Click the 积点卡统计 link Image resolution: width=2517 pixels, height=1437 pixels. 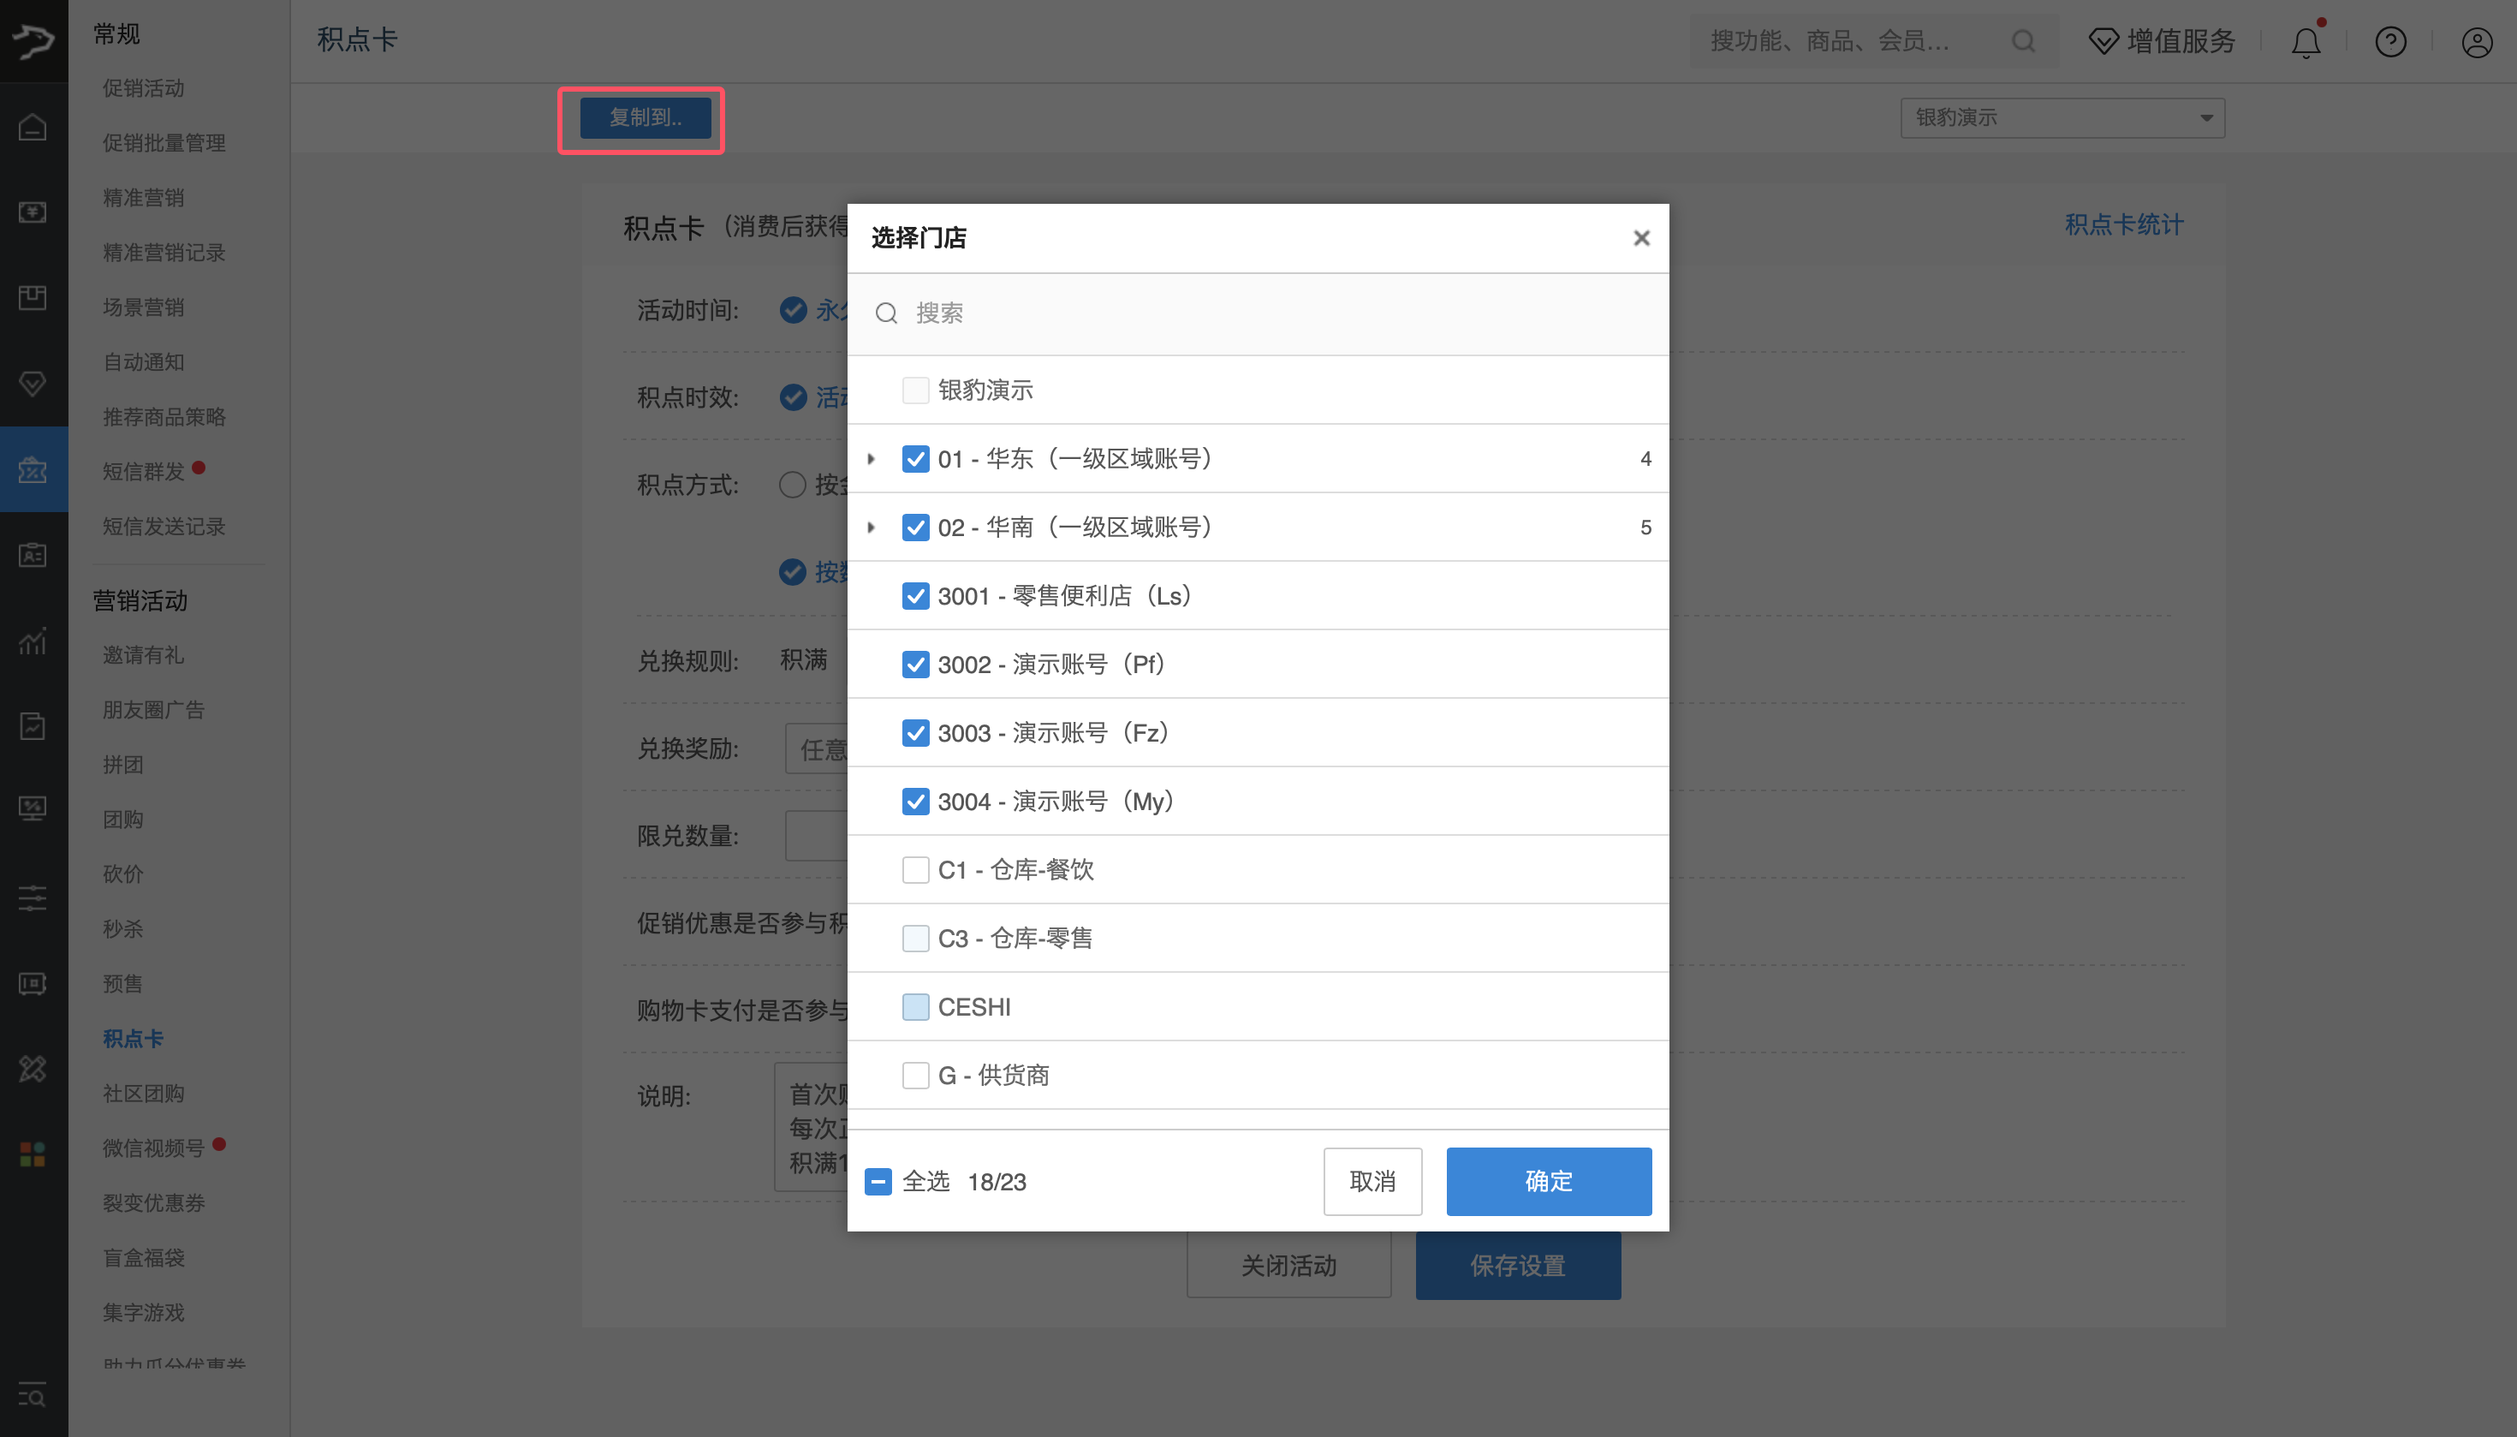2123,225
